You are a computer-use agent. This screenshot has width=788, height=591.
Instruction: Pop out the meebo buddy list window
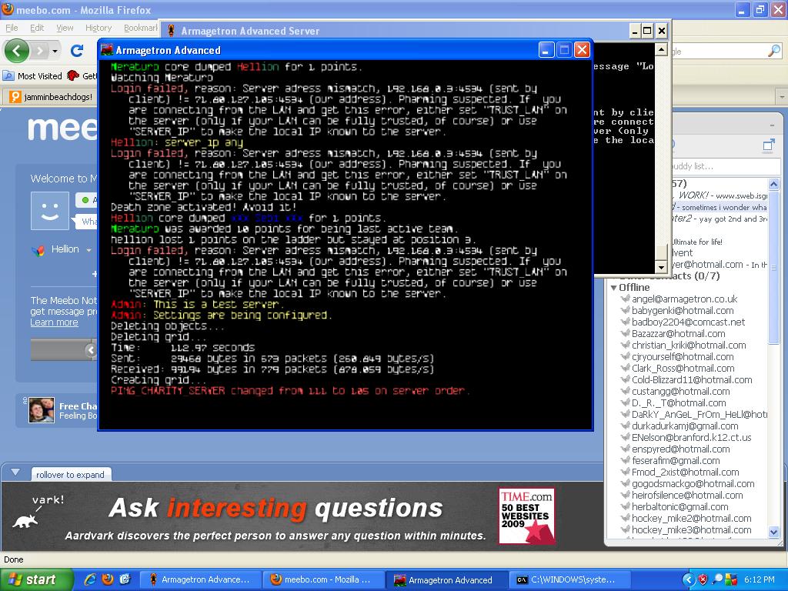[768, 145]
